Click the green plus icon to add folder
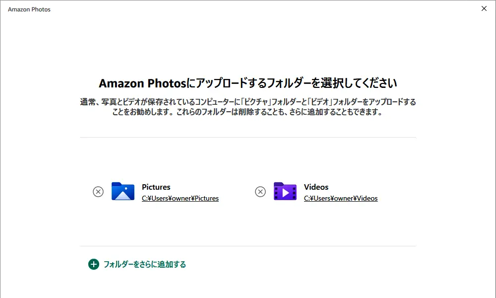 (94, 264)
